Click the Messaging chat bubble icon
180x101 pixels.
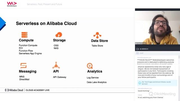click(x=23, y=66)
